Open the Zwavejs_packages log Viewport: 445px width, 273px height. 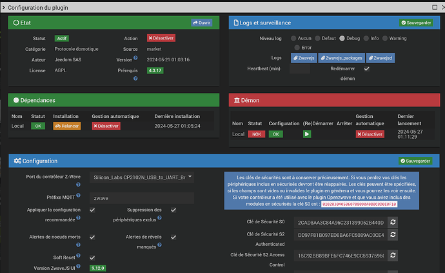341,58
